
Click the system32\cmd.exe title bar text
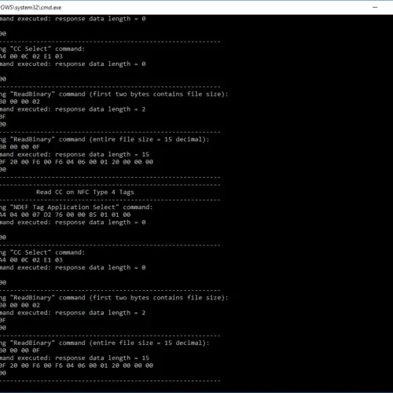(x=31, y=8)
